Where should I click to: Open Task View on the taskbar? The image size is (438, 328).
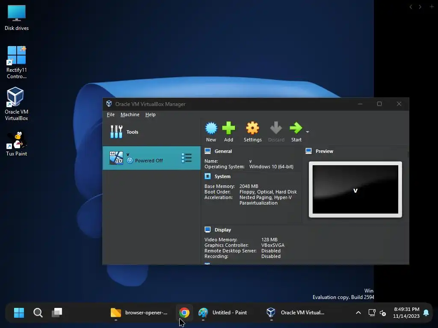(57, 313)
